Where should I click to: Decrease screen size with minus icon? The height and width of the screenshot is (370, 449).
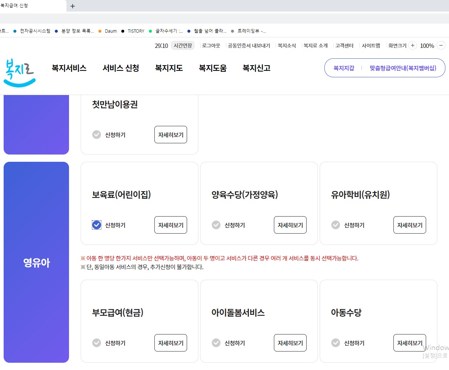[441, 45]
